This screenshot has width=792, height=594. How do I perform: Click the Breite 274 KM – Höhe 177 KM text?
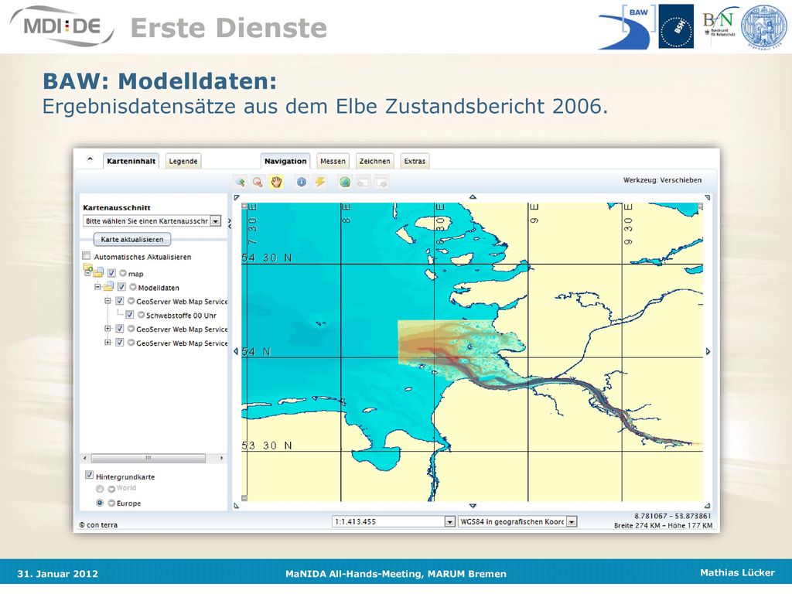pos(663,525)
